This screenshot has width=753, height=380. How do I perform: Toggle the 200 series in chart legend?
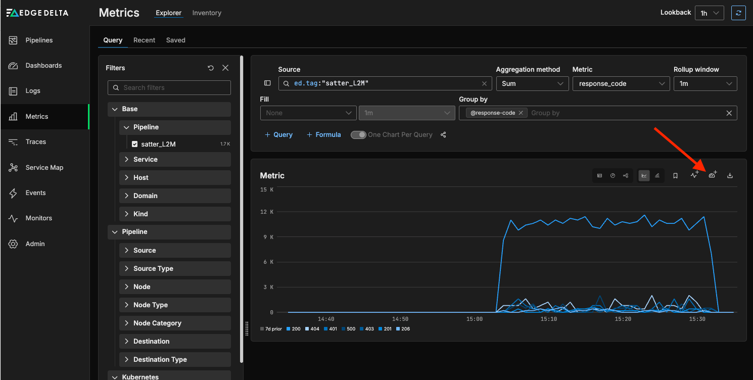coord(293,329)
